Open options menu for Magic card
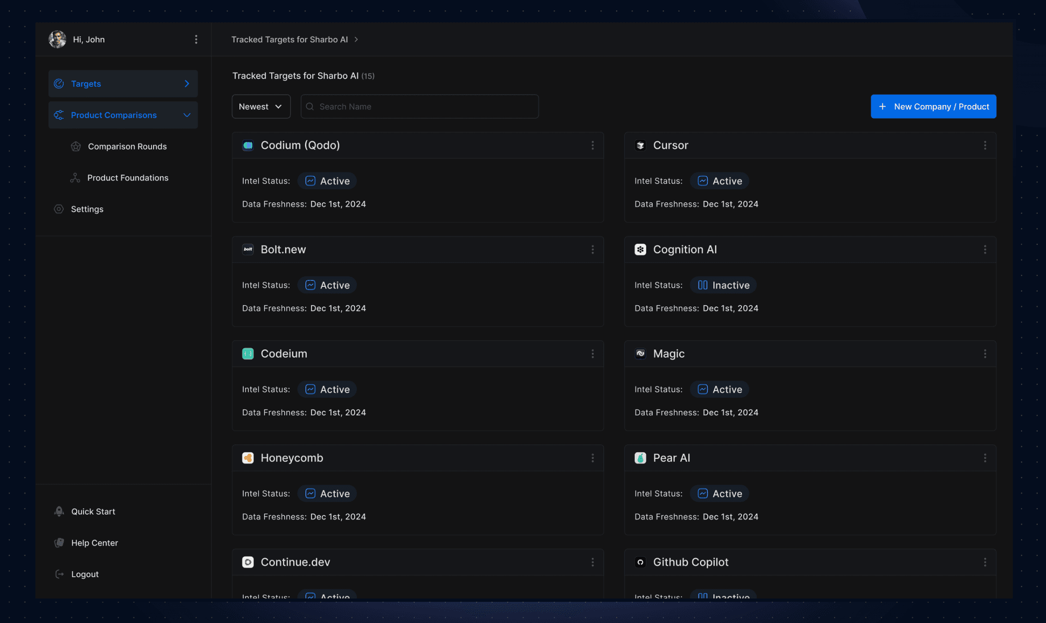Screen dimensions: 1046x623 [x=985, y=354]
